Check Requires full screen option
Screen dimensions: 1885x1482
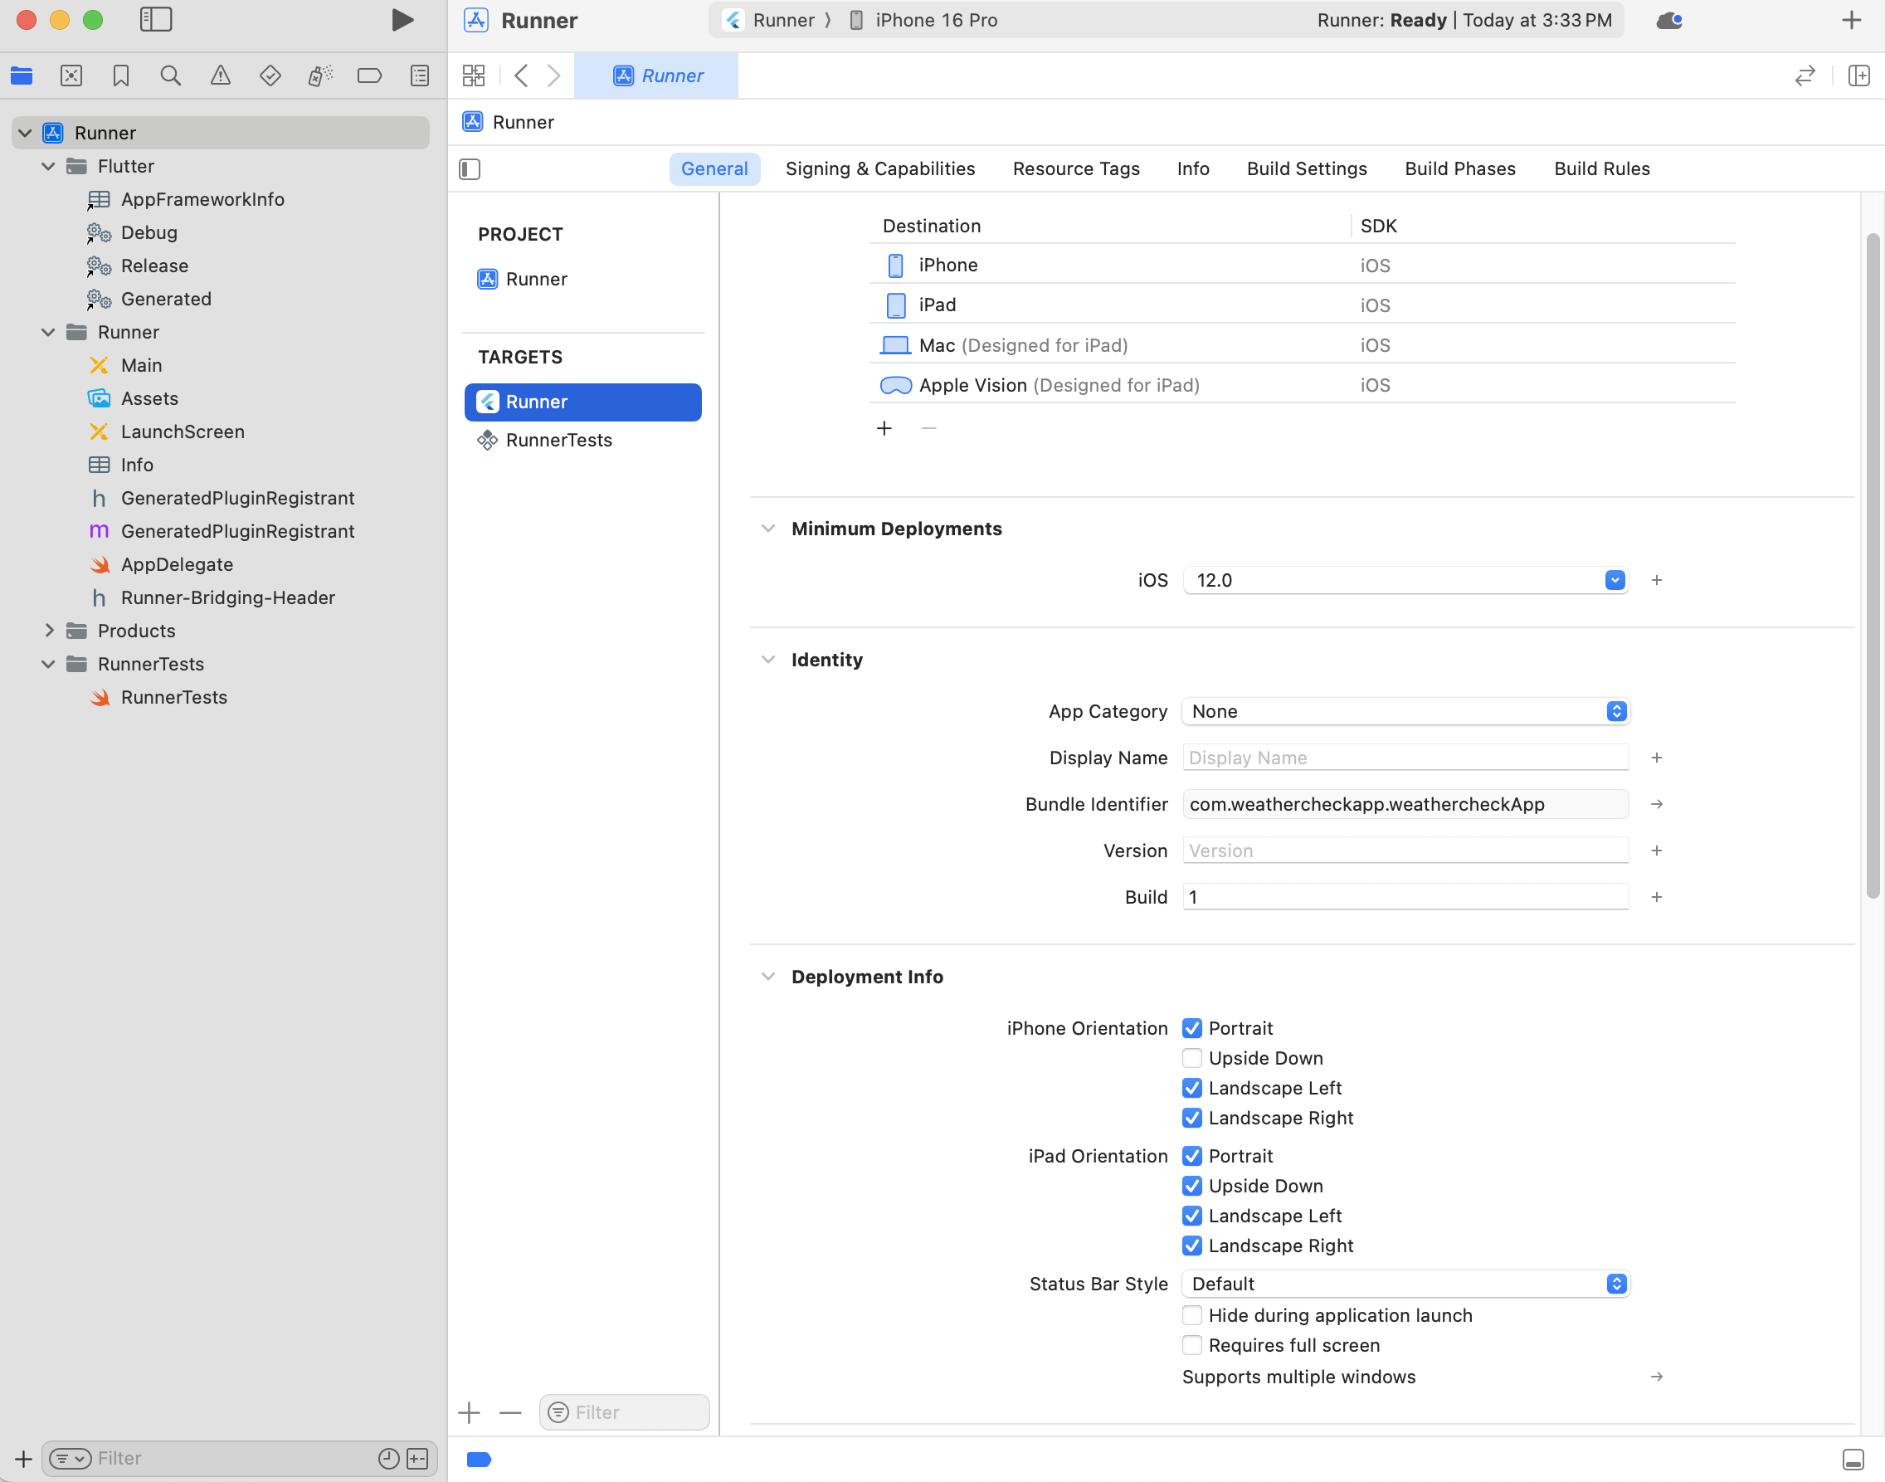pos(1192,1345)
